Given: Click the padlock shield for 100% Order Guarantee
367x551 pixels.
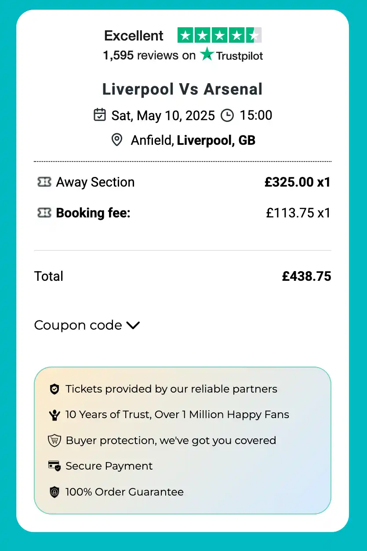Looking at the screenshot, I should coord(54,492).
